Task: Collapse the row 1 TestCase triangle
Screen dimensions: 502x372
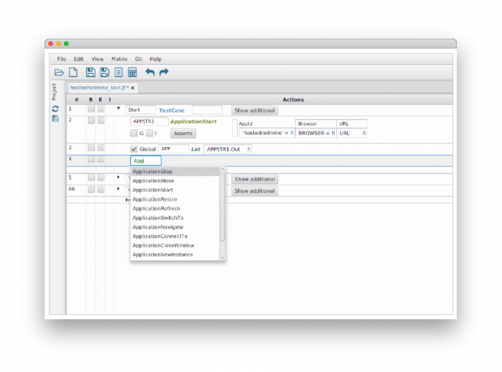Action: point(119,109)
